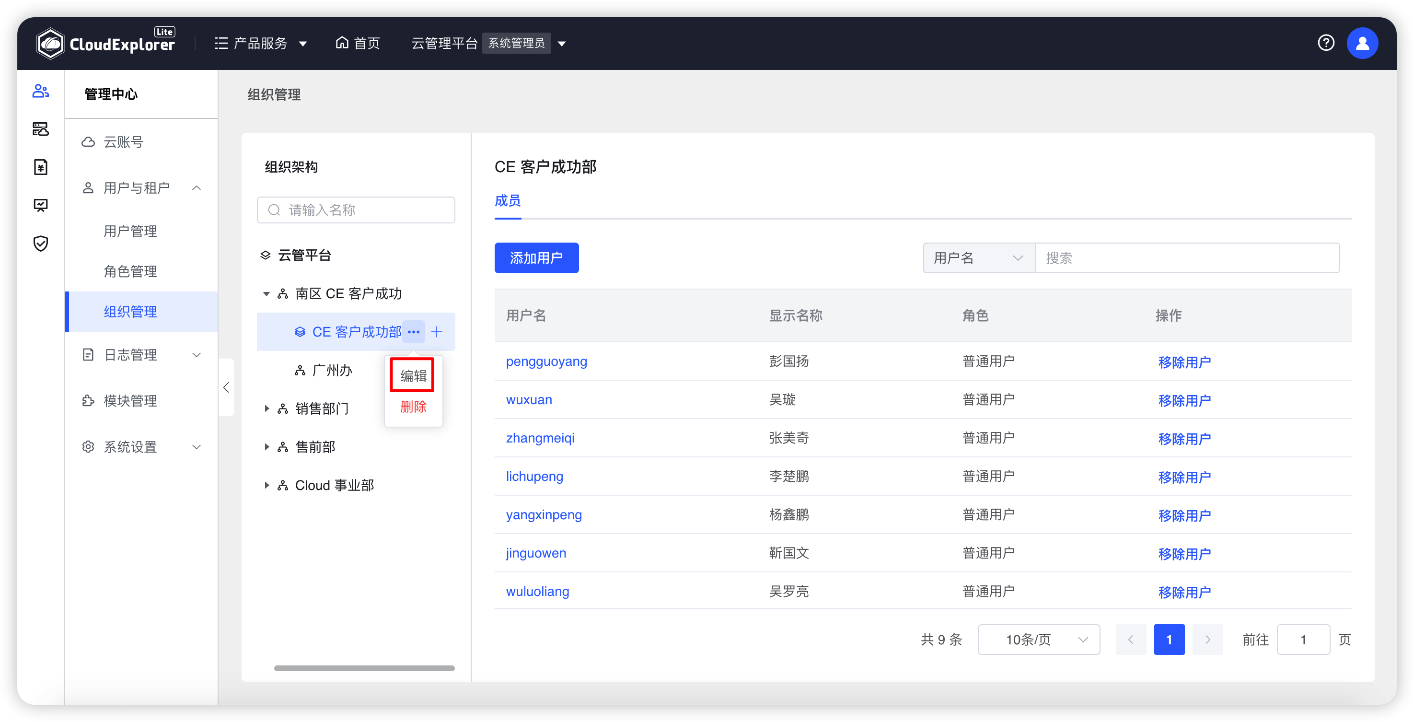
Task: Collapse the side menu with the left arrow handle
Action: point(226,387)
